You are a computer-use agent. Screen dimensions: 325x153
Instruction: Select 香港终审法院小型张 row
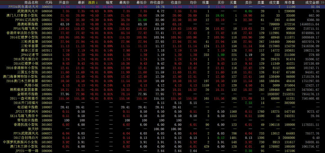(162, 33)
